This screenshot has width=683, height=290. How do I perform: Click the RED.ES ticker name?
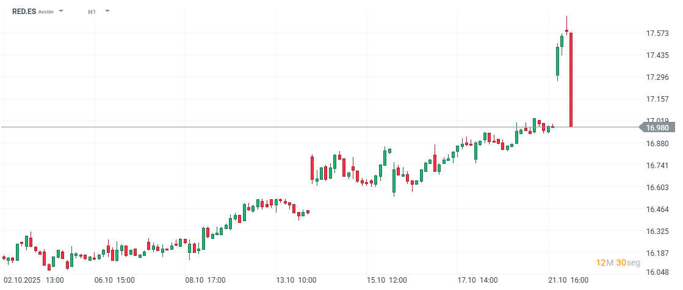(24, 12)
